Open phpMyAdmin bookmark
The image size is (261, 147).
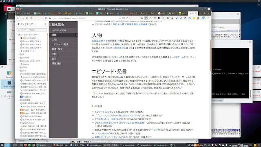click(x=27, y=123)
